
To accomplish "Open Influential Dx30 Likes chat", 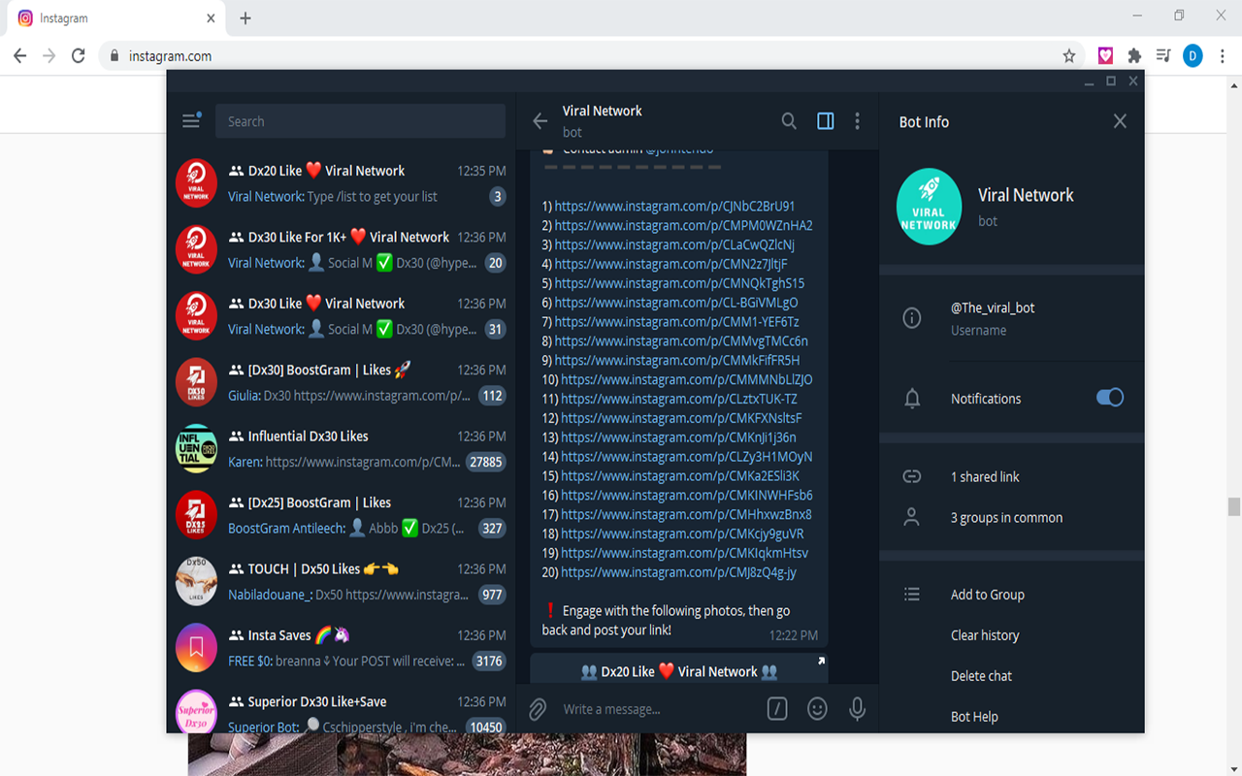I will pyautogui.click(x=341, y=449).
